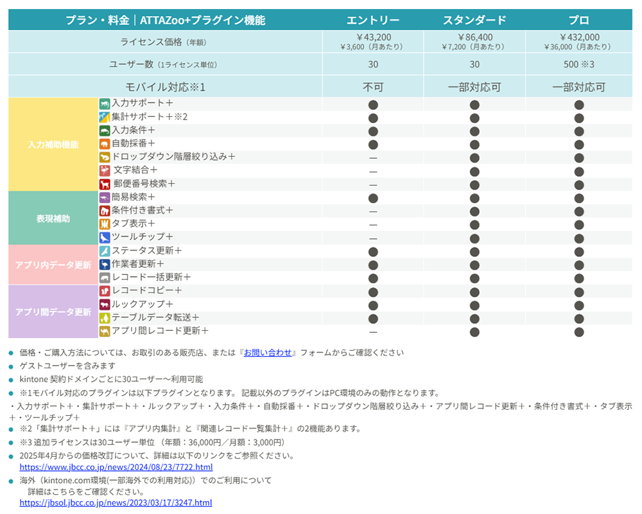Click the 集計サポート＋ icon

(104, 116)
